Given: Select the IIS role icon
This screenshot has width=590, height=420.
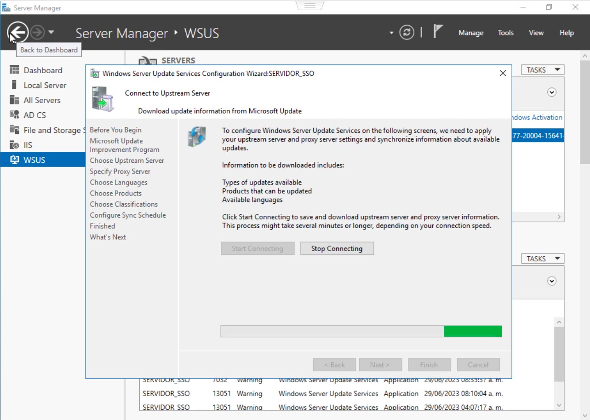Looking at the screenshot, I should 14,145.
